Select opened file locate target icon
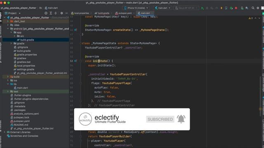 click(46, 13)
